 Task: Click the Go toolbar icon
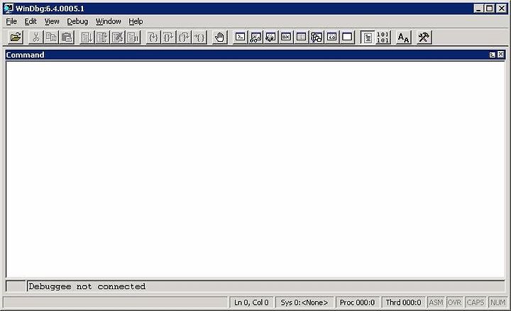tap(87, 38)
